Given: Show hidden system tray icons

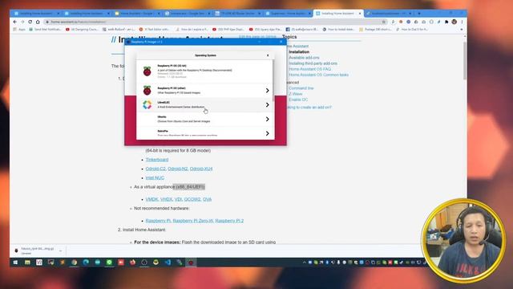Looking at the screenshot, I should coord(305,263).
